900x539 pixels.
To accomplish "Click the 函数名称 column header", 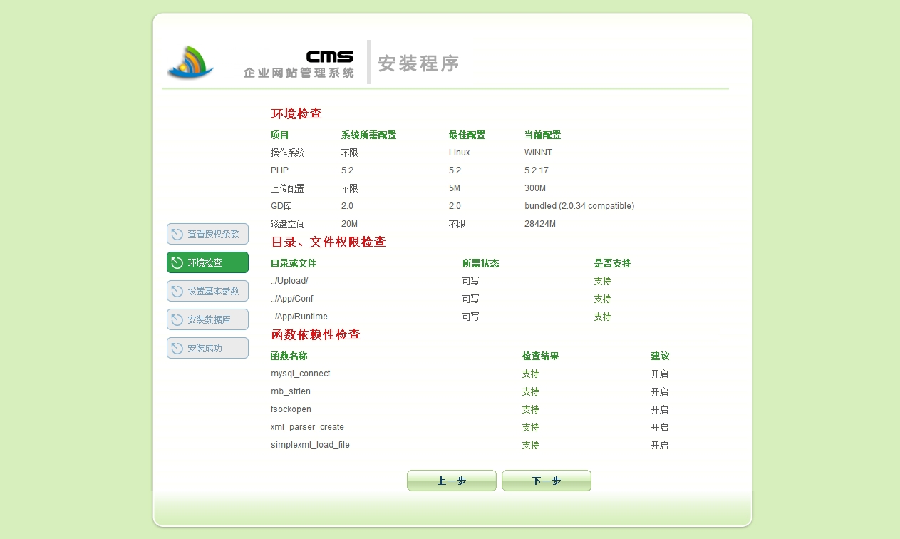I will click(x=289, y=356).
